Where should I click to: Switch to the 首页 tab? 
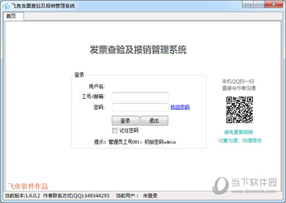pyautogui.click(x=14, y=16)
